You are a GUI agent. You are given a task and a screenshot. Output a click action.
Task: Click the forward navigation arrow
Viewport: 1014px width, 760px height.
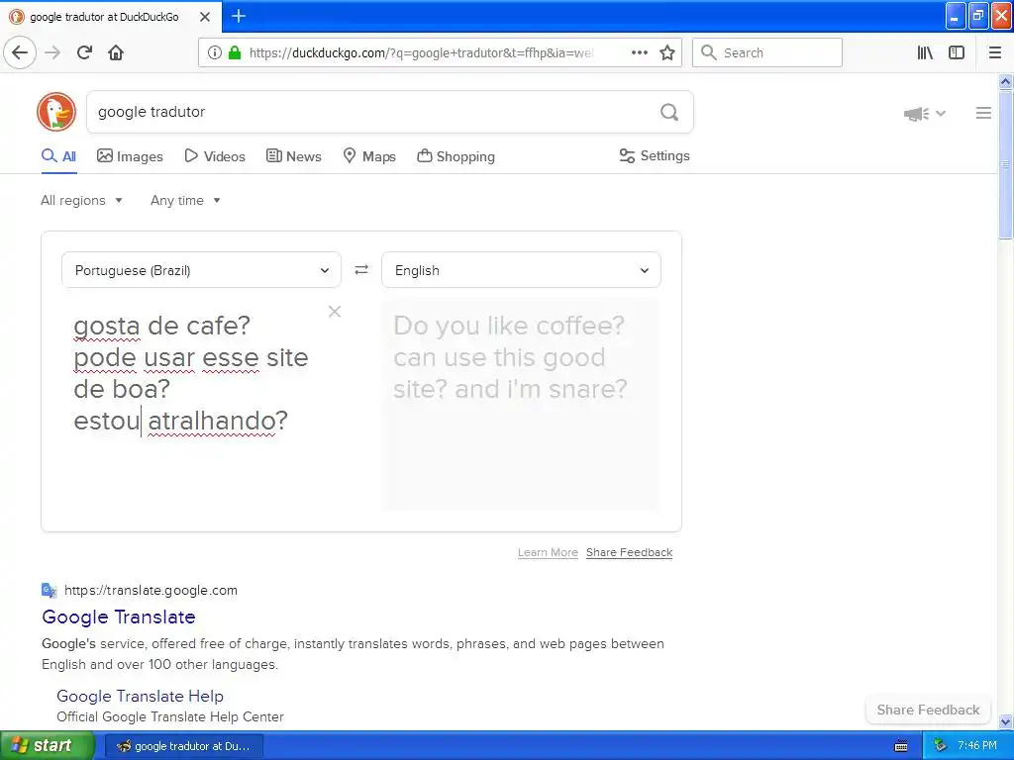coord(53,52)
